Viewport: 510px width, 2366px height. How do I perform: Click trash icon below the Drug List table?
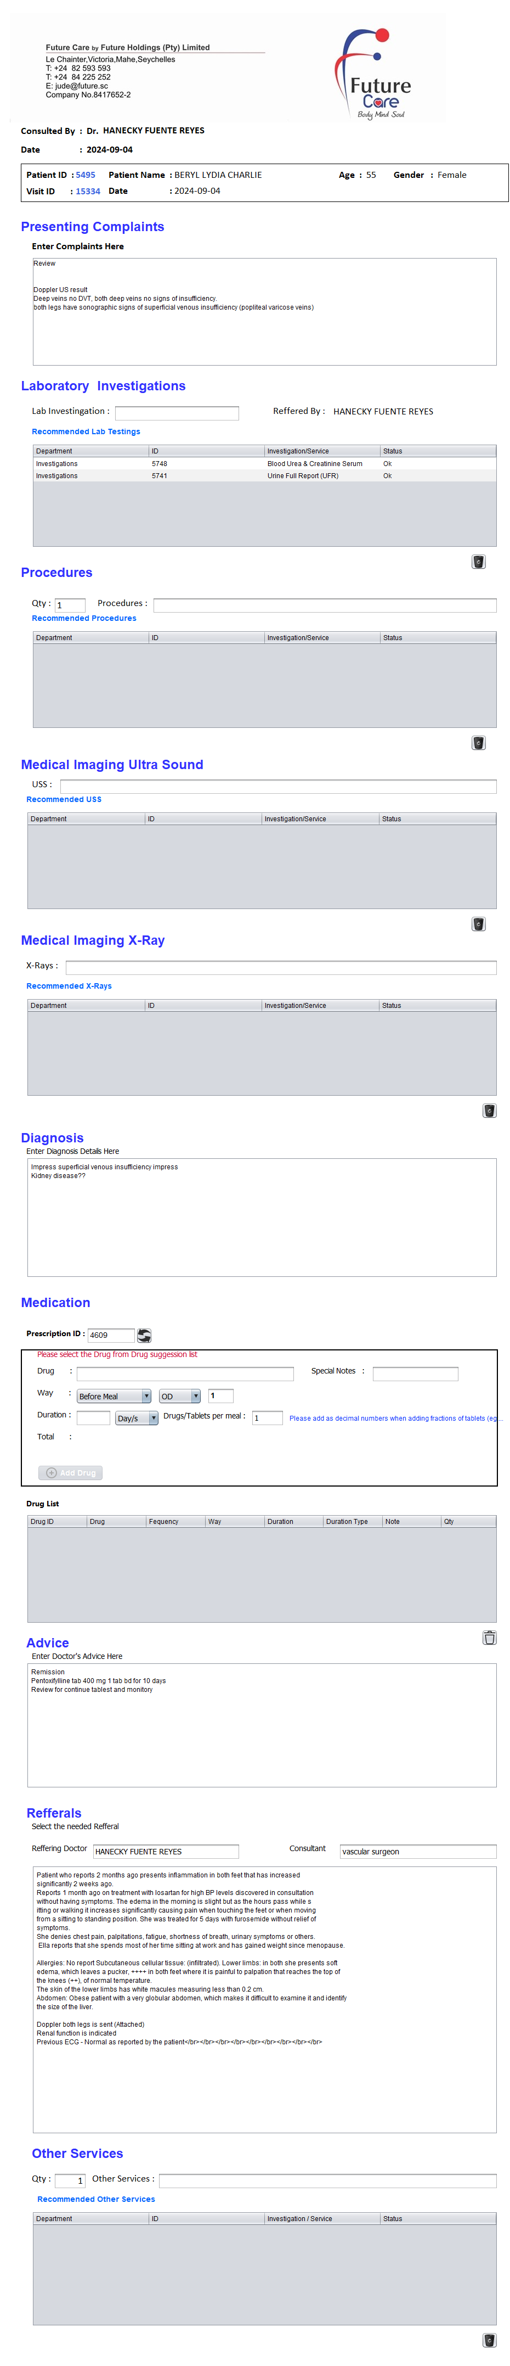tap(489, 1637)
